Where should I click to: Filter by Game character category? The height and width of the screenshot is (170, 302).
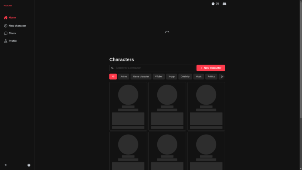pos(141,76)
